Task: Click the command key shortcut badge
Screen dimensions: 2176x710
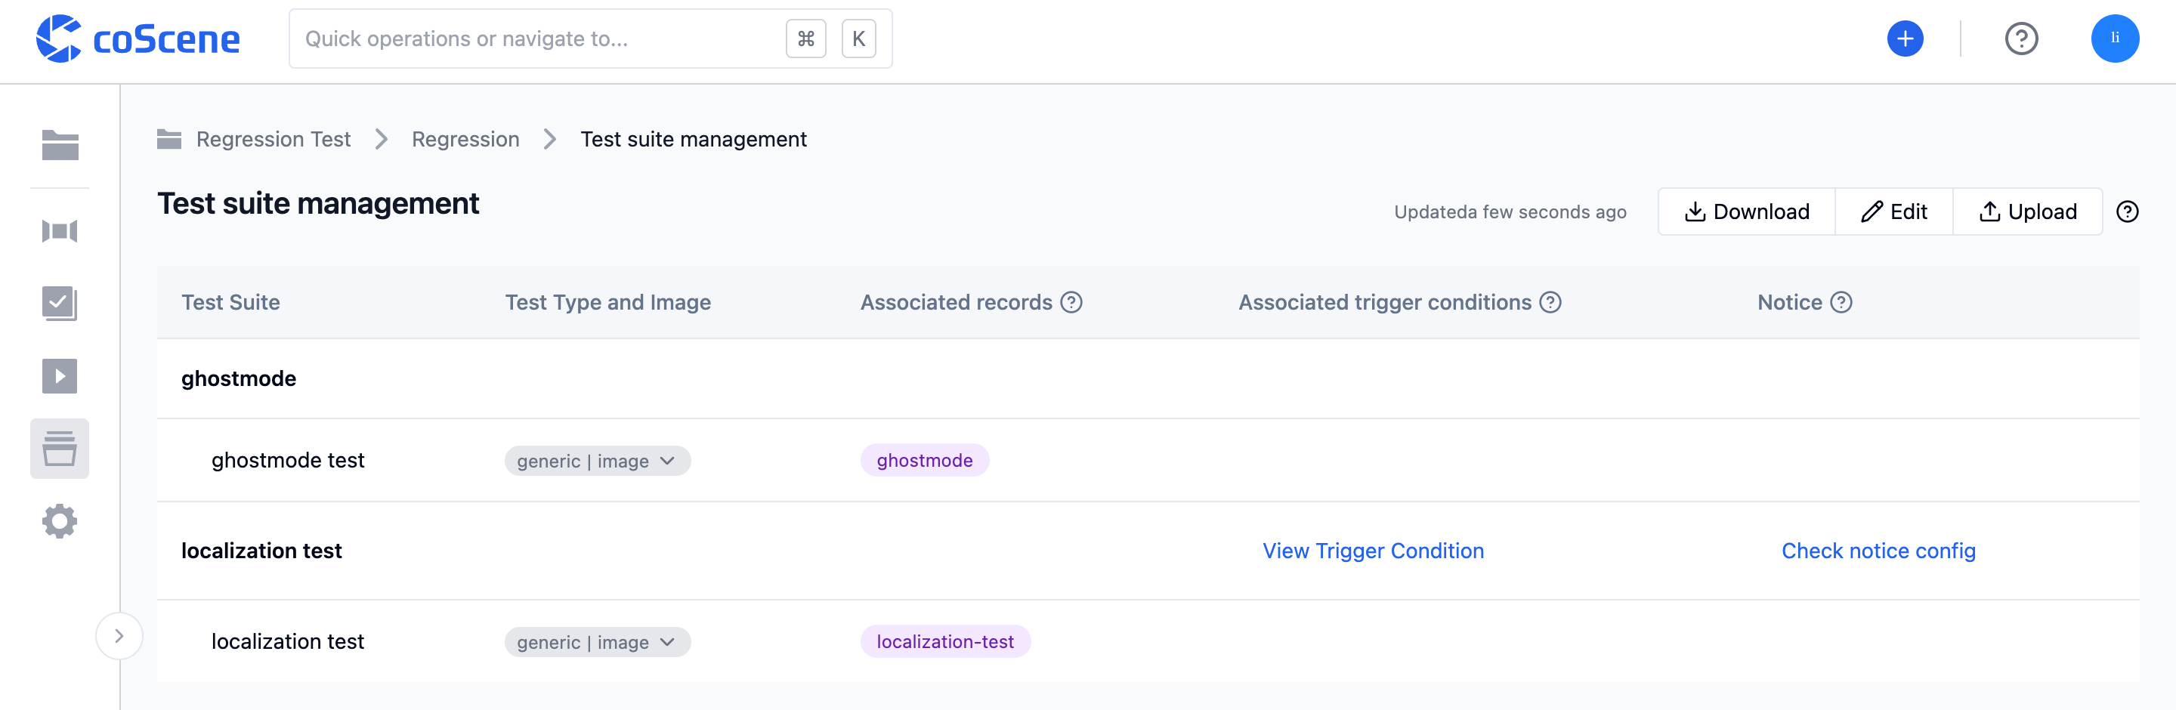Action: pos(805,39)
